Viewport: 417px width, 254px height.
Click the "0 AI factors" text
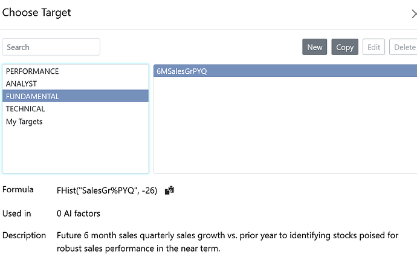79,213
